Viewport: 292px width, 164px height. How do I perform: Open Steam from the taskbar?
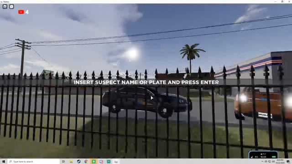click(78, 162)
